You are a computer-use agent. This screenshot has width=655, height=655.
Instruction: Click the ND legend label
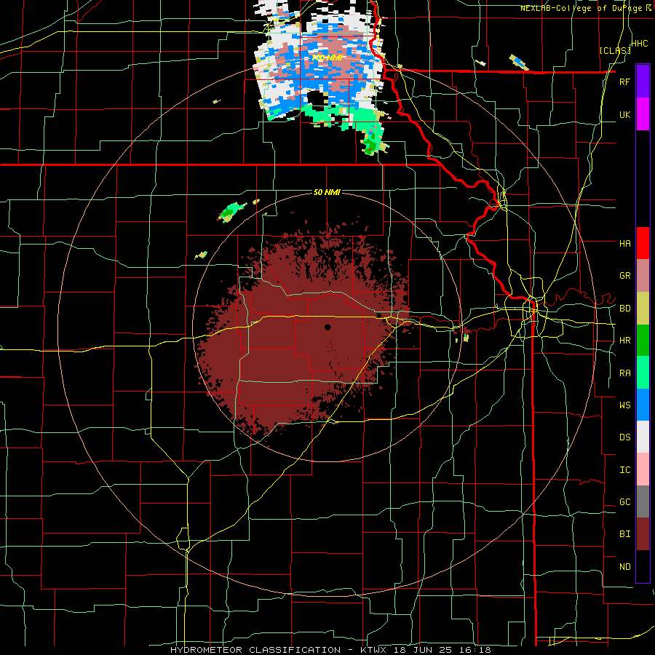tap(624, 567)
